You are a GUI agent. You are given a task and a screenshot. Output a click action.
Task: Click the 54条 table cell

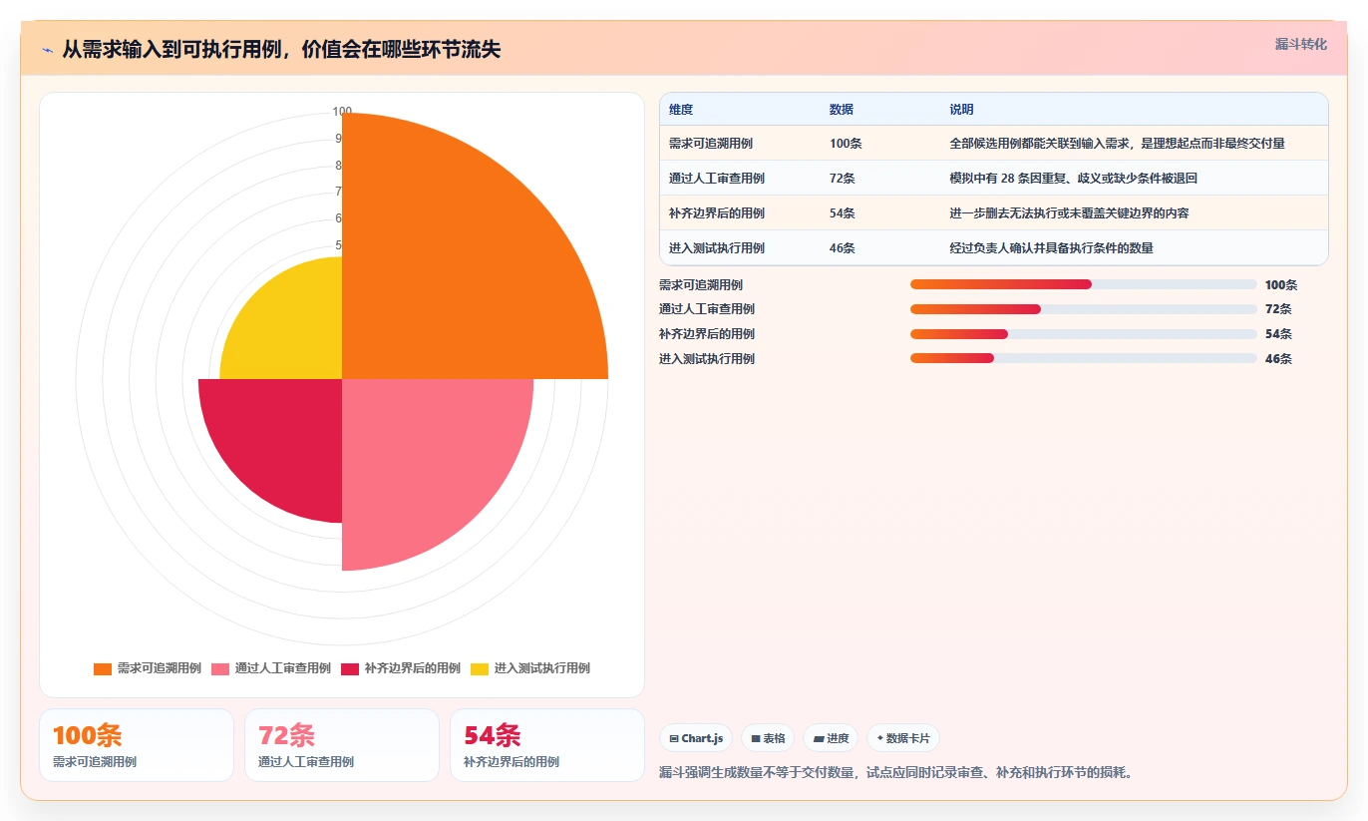[x=843, y=213]
